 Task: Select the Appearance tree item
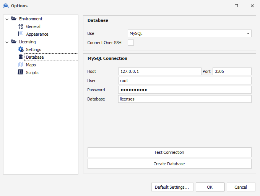coord(37,34)
